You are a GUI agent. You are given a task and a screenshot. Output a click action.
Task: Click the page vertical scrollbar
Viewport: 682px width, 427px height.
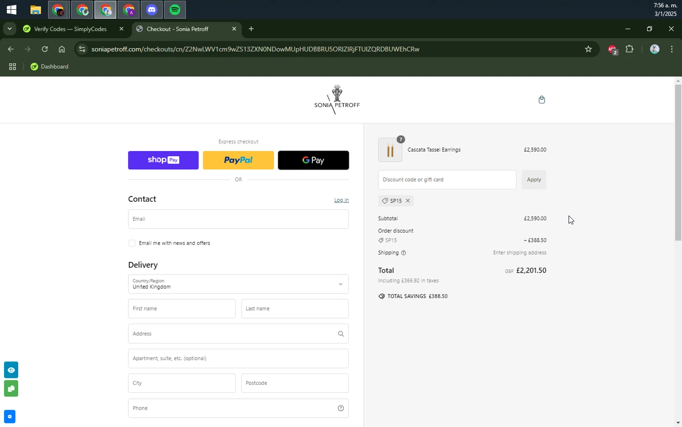coord(678,162)
